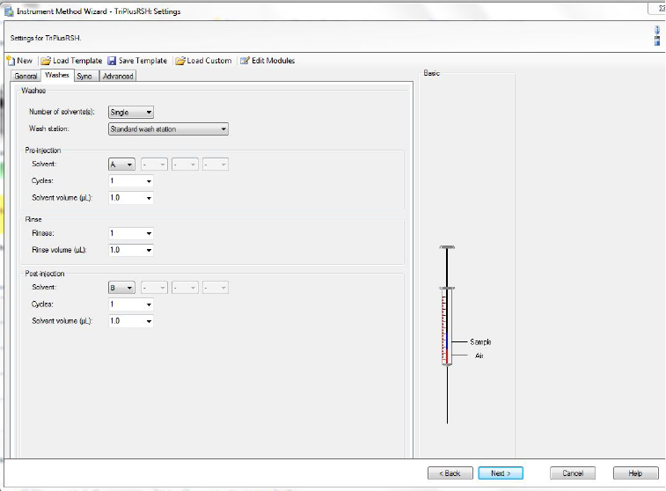Open the Advanced tab

coord(118,76)
